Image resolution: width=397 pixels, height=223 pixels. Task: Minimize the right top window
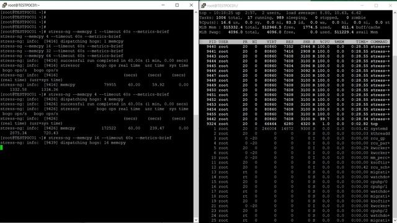point(362,6)
